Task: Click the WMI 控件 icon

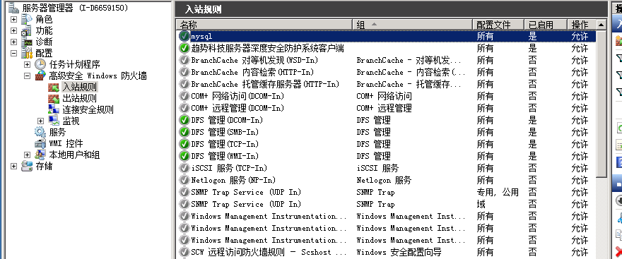Action: tap(40, 143)
